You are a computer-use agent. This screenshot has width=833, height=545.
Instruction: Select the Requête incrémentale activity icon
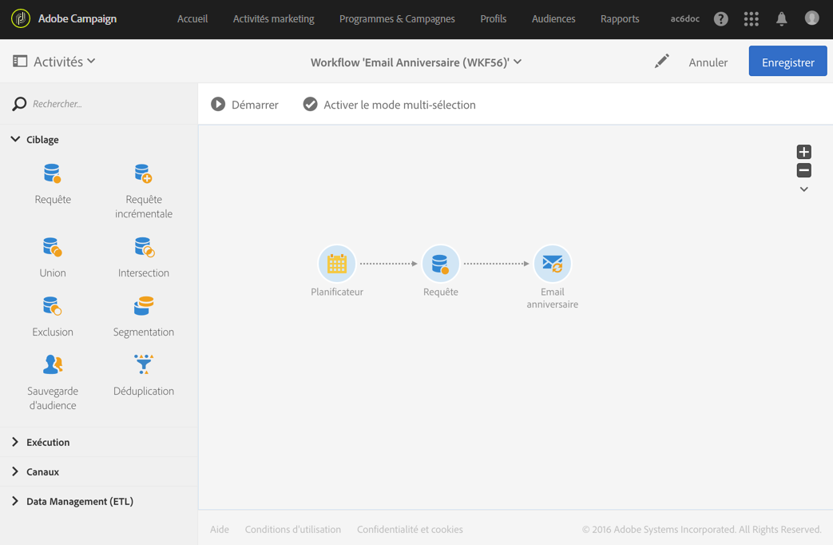[x=144, y=174]
